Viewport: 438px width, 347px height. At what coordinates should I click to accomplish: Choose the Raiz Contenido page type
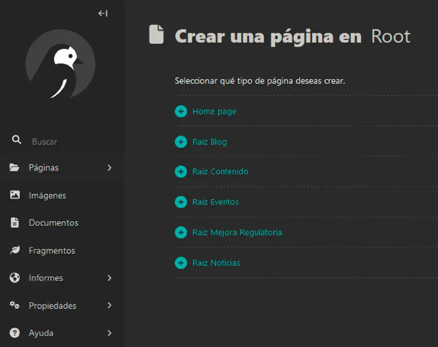coord(220,172)
